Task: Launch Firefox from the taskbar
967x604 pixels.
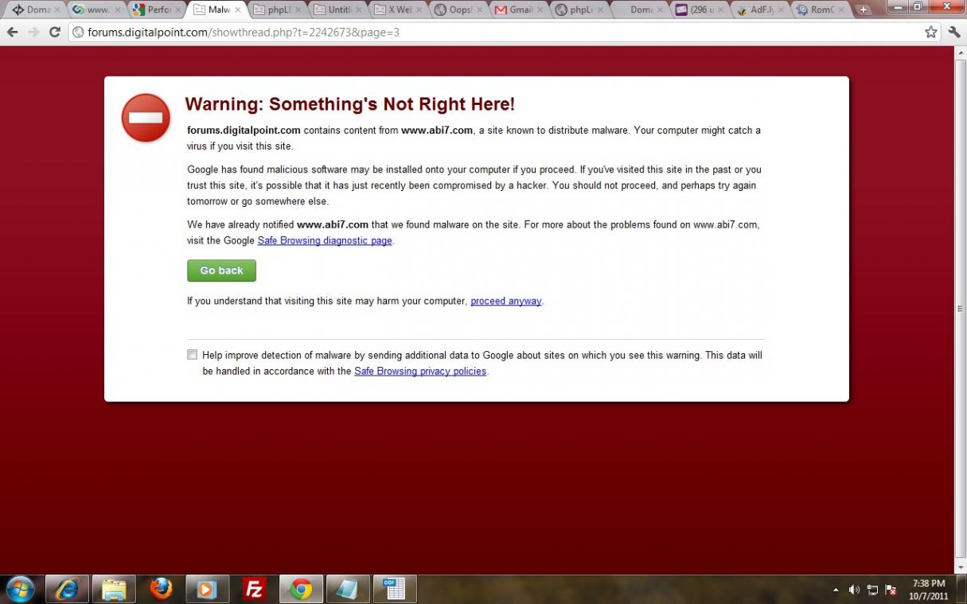Action: pyautogui.click(x=161, y=589)
